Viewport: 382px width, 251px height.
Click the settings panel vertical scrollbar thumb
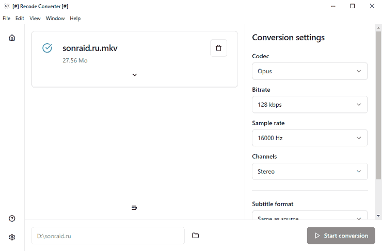[378, 105]
